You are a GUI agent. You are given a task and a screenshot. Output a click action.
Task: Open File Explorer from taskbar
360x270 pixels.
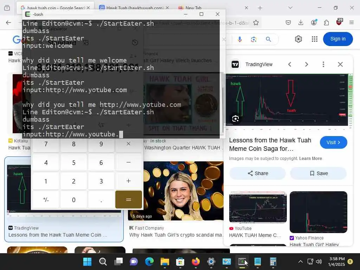(x=165, y=262)
